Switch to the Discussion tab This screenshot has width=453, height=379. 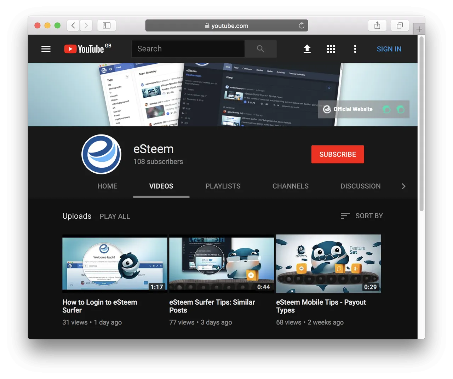coord(361,186)
